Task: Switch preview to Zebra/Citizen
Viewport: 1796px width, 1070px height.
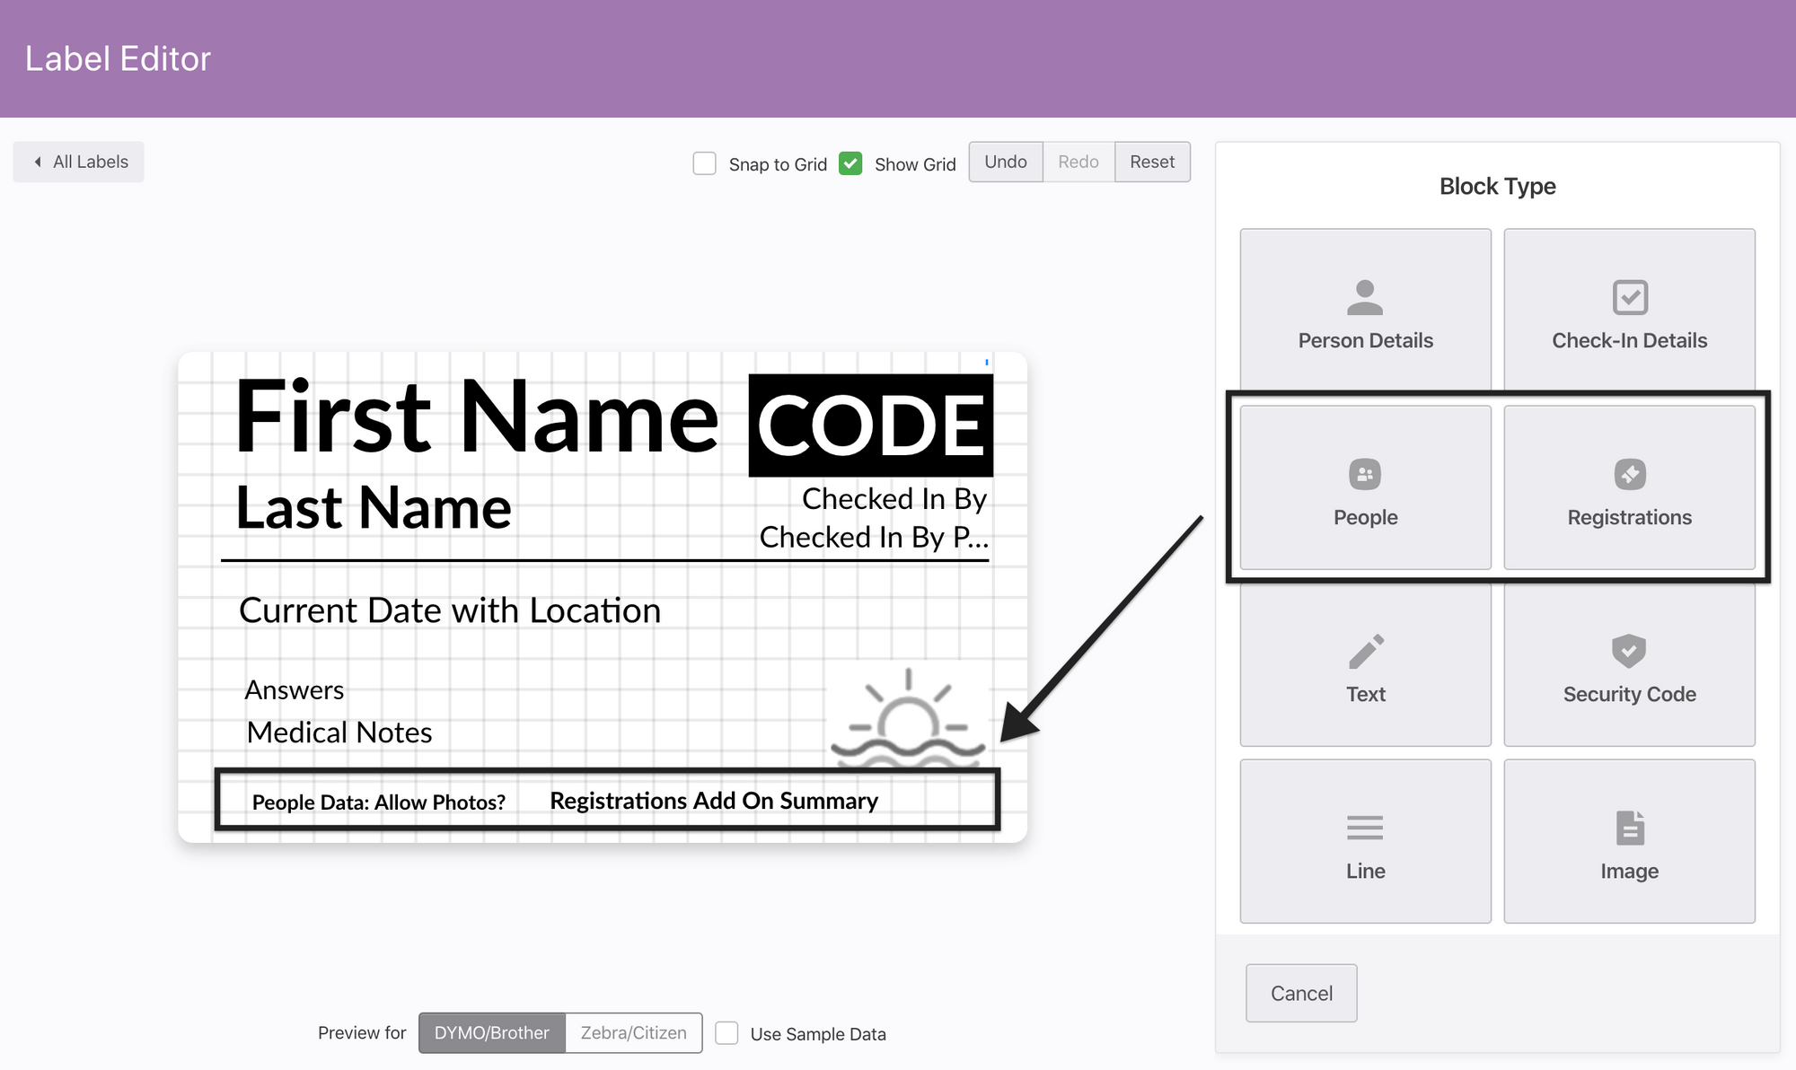Action: (x=633, y=1033)
